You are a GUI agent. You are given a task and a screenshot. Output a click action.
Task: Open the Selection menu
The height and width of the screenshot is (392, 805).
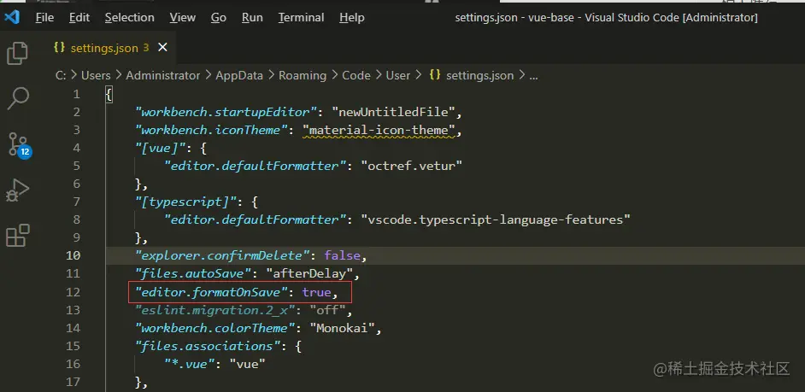tap(129, 17)
